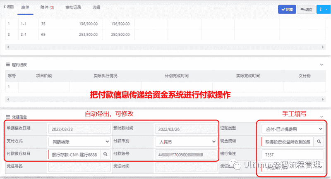Click the 实际执行情况 column header
The height and width of the screenshot is (179, 331).
click(106, 76)
